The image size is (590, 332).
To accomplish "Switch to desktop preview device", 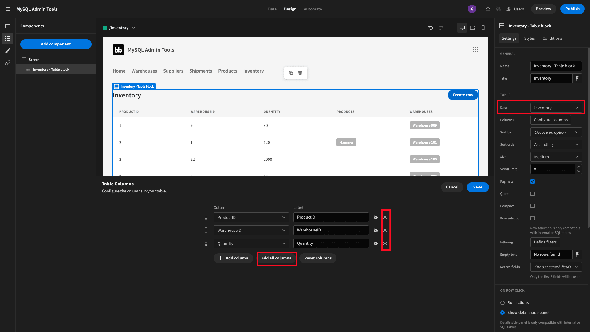I will click(x=462, y=28).
